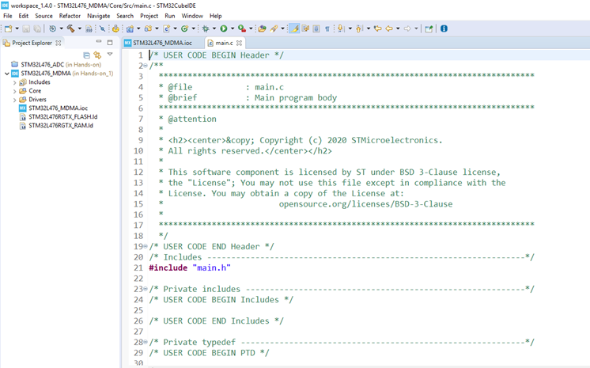Maximize the Project Explorer panel
590x368 pixels.
pos(110,42)
